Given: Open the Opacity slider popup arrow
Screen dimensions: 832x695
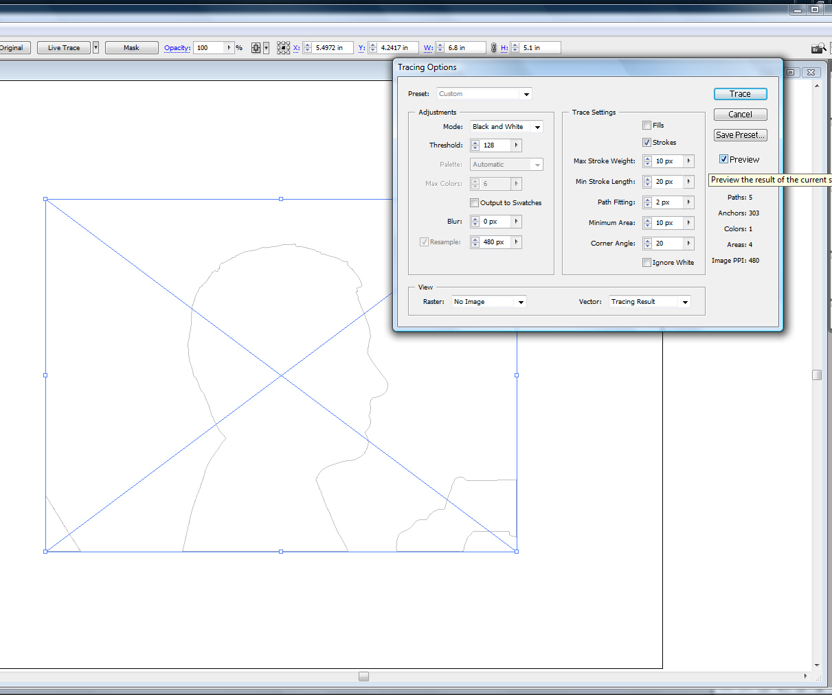Looking at the screenshot, I should pyautogui.click(x=229, y=48).
